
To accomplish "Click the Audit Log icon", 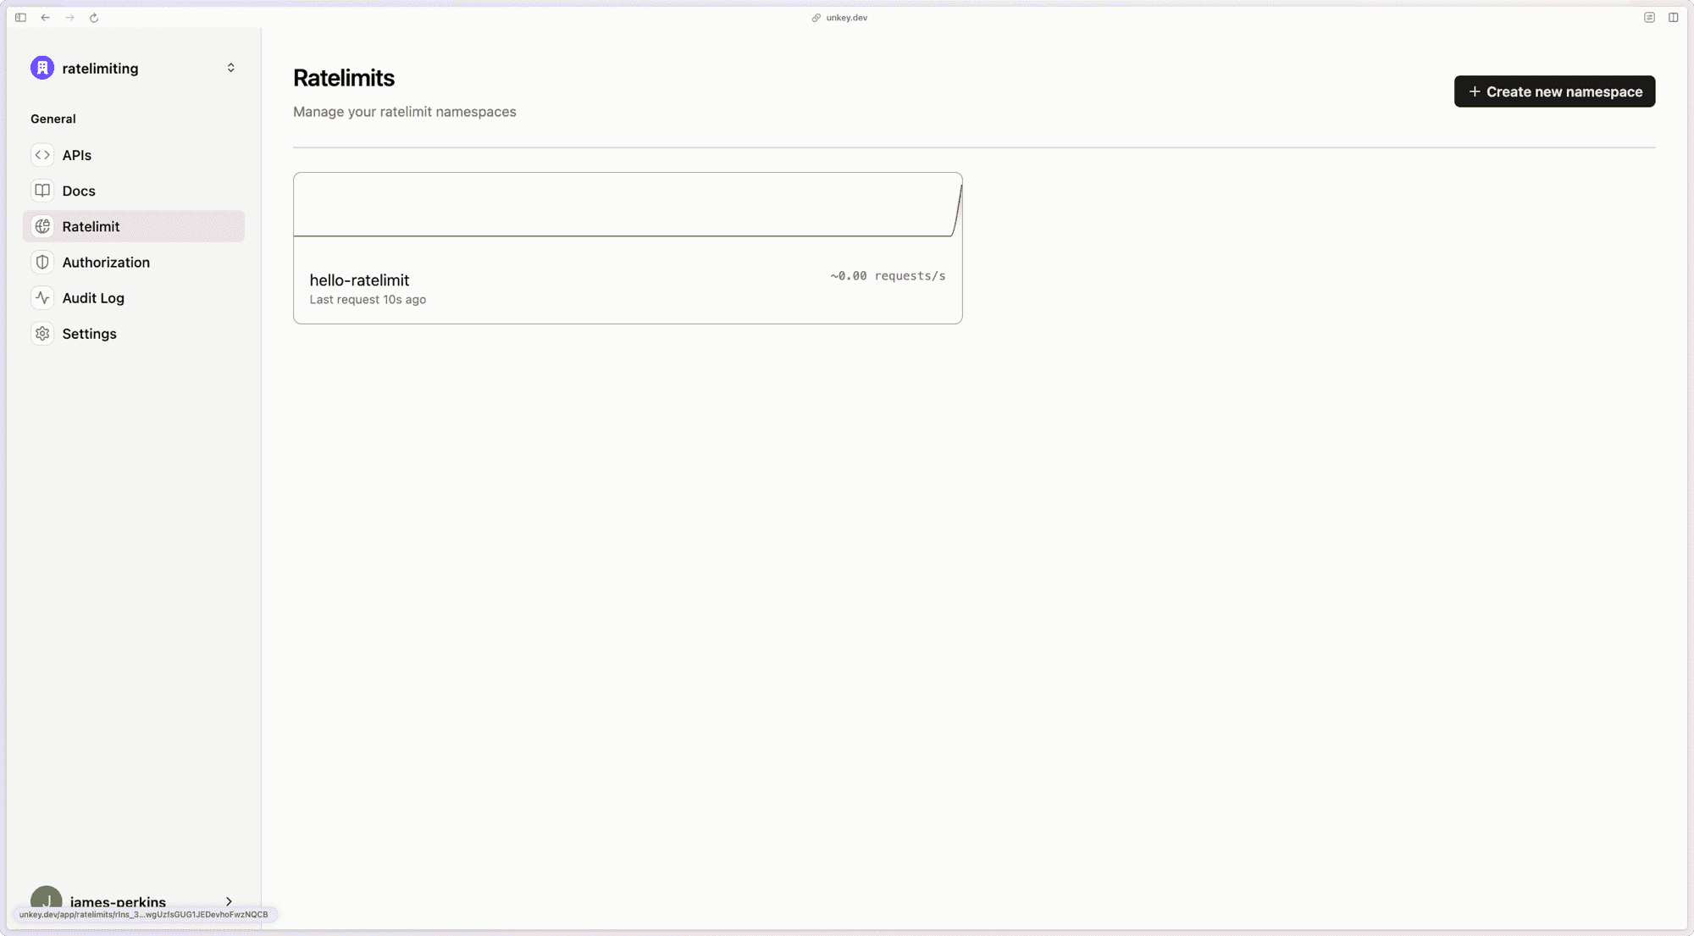I will click(42, 297).
